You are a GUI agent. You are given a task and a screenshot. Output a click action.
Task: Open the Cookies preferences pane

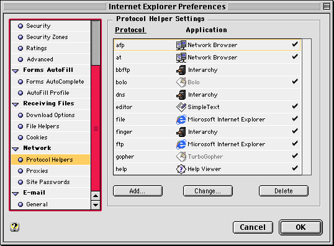(51, 138)
